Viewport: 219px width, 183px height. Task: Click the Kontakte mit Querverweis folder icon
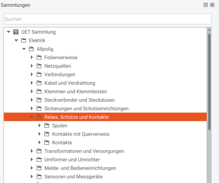click(x=47, y=134)
